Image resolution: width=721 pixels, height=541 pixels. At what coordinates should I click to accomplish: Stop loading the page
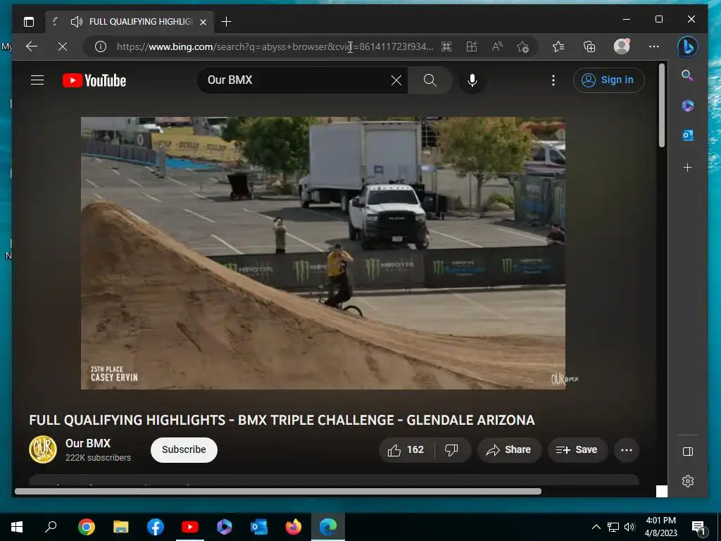[x=63, y=46]
